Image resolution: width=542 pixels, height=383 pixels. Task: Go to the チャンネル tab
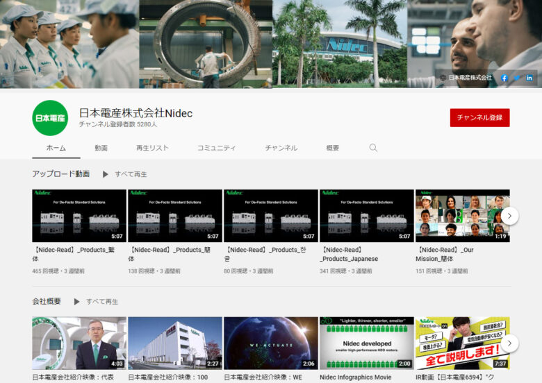pos(281,148)
